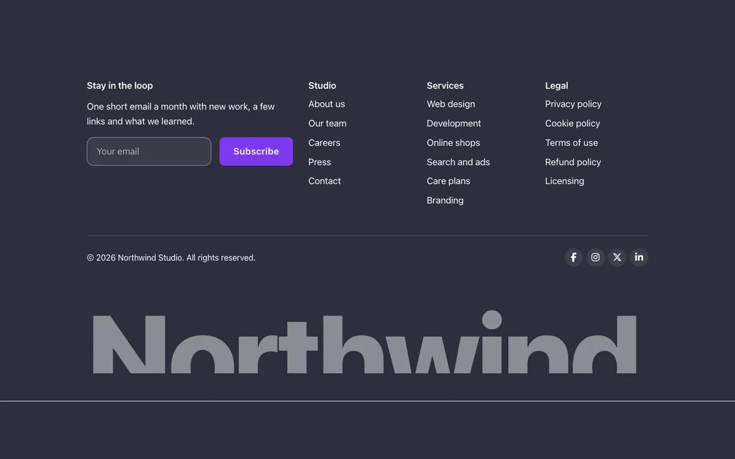Visit the Branding link

tap(445, 200)
